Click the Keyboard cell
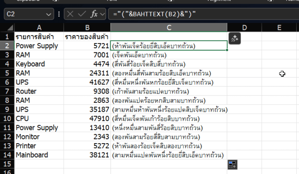299x174 pixels. (x=39, y=64)
